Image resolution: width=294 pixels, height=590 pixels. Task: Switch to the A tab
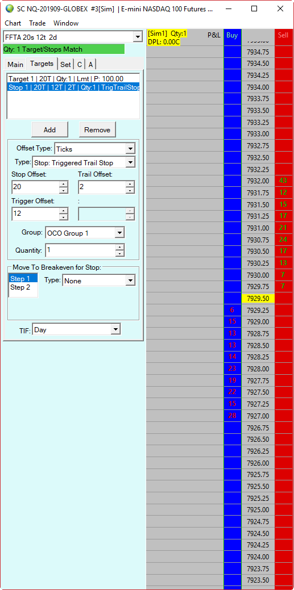91,64
